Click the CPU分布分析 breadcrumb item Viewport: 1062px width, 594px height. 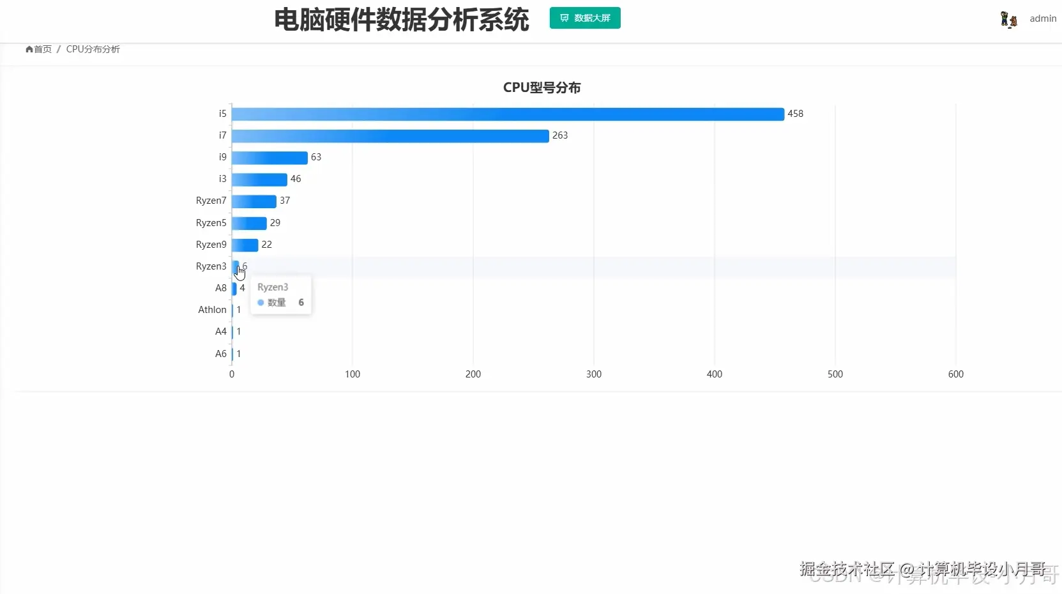[93, 49]
